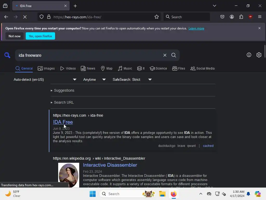
Task: Switch to the Social Media tab
Action: point(202,68)
